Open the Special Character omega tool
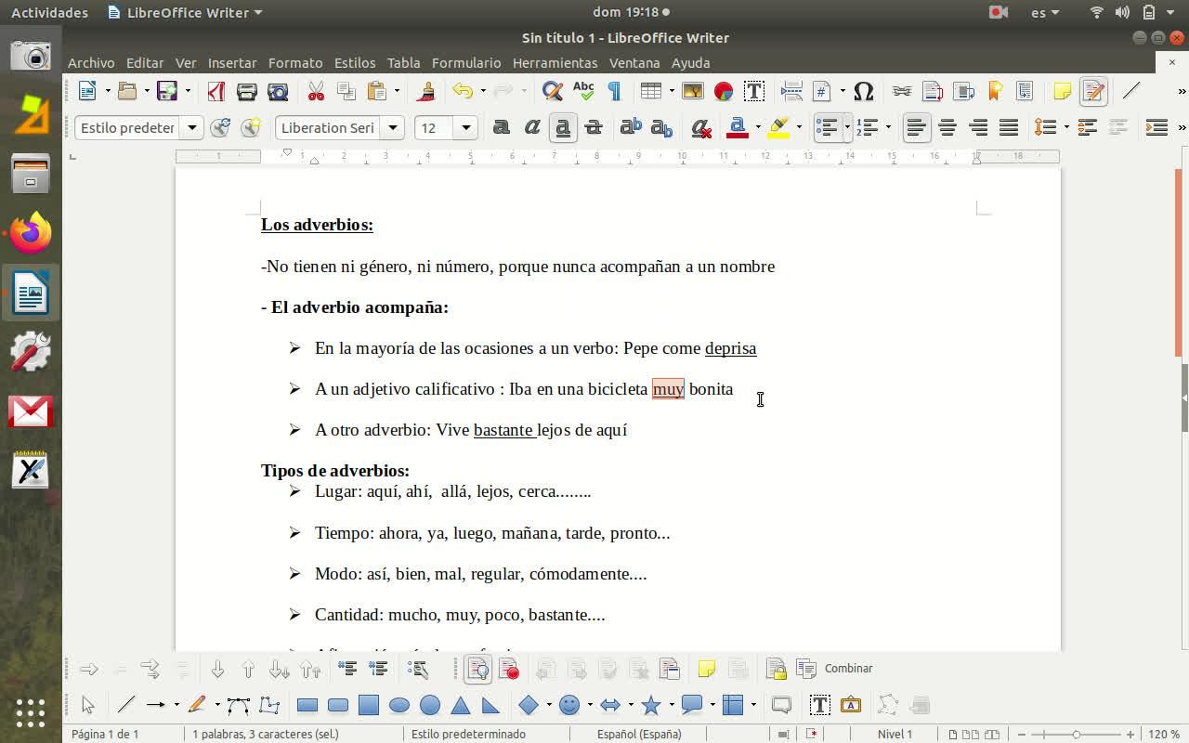 (x=863, y=91)
